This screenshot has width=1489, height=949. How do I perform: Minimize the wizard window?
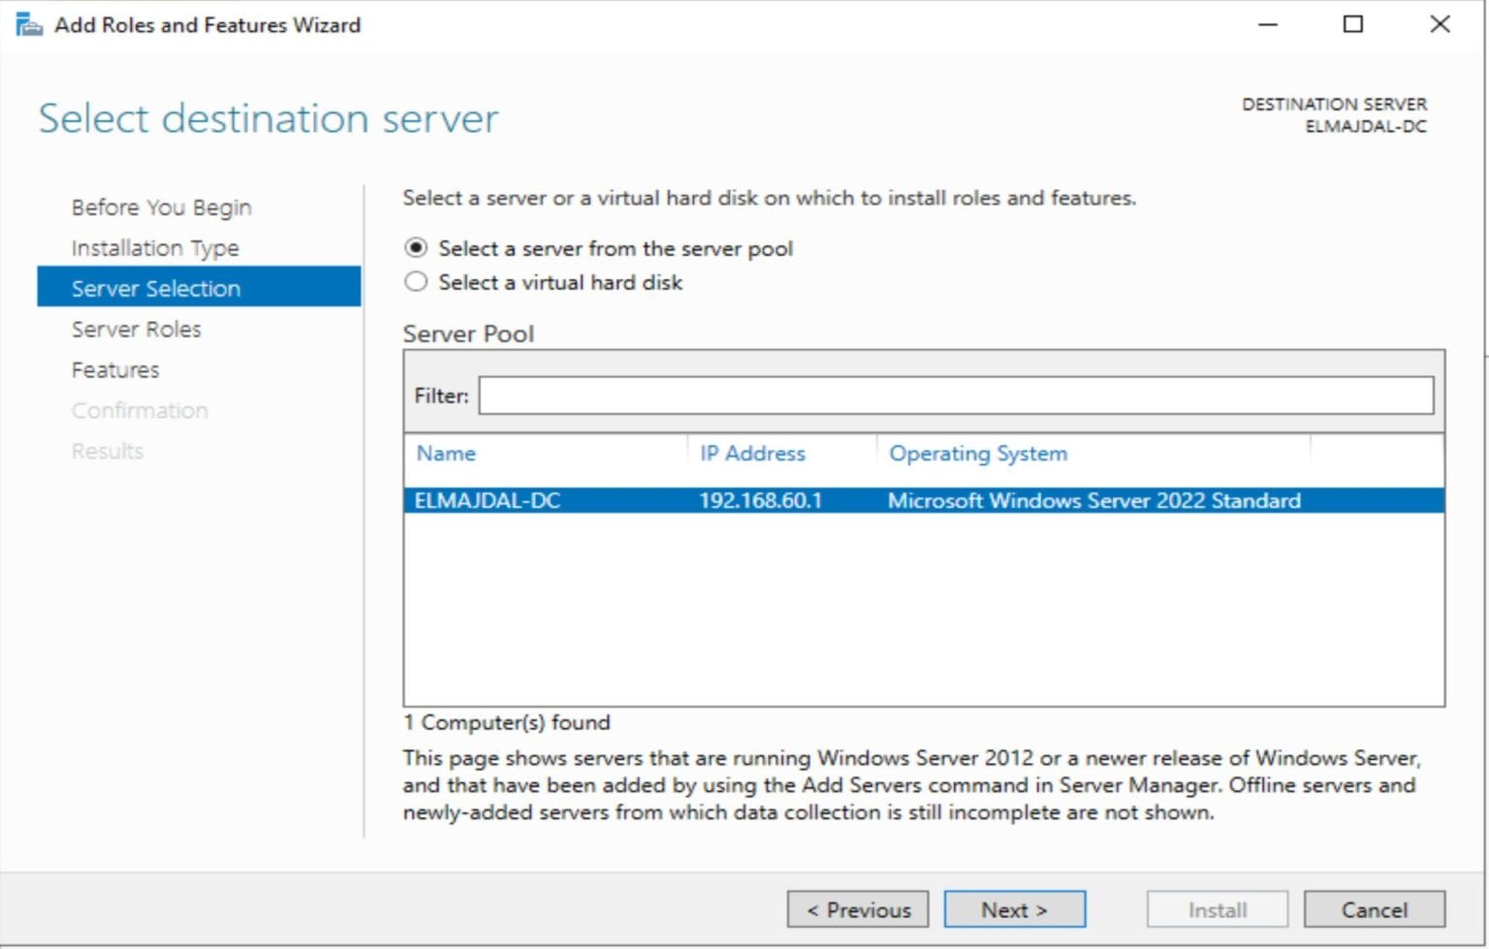point(1267,24)
